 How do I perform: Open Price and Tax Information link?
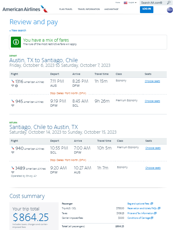tap(140, 213)
